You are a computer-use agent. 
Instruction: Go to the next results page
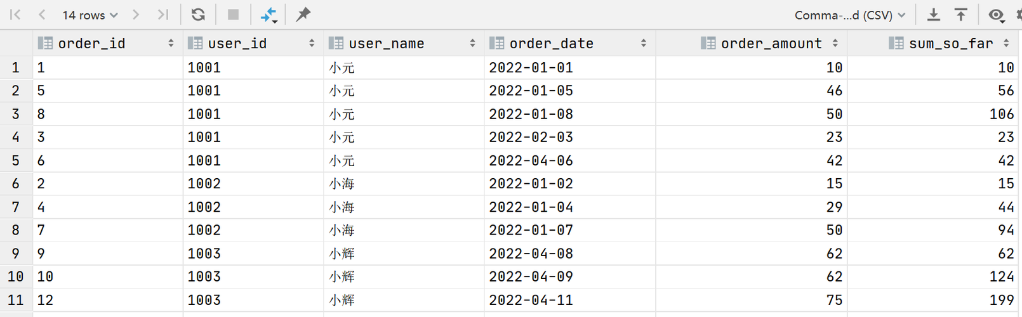[x=136, y=15]
